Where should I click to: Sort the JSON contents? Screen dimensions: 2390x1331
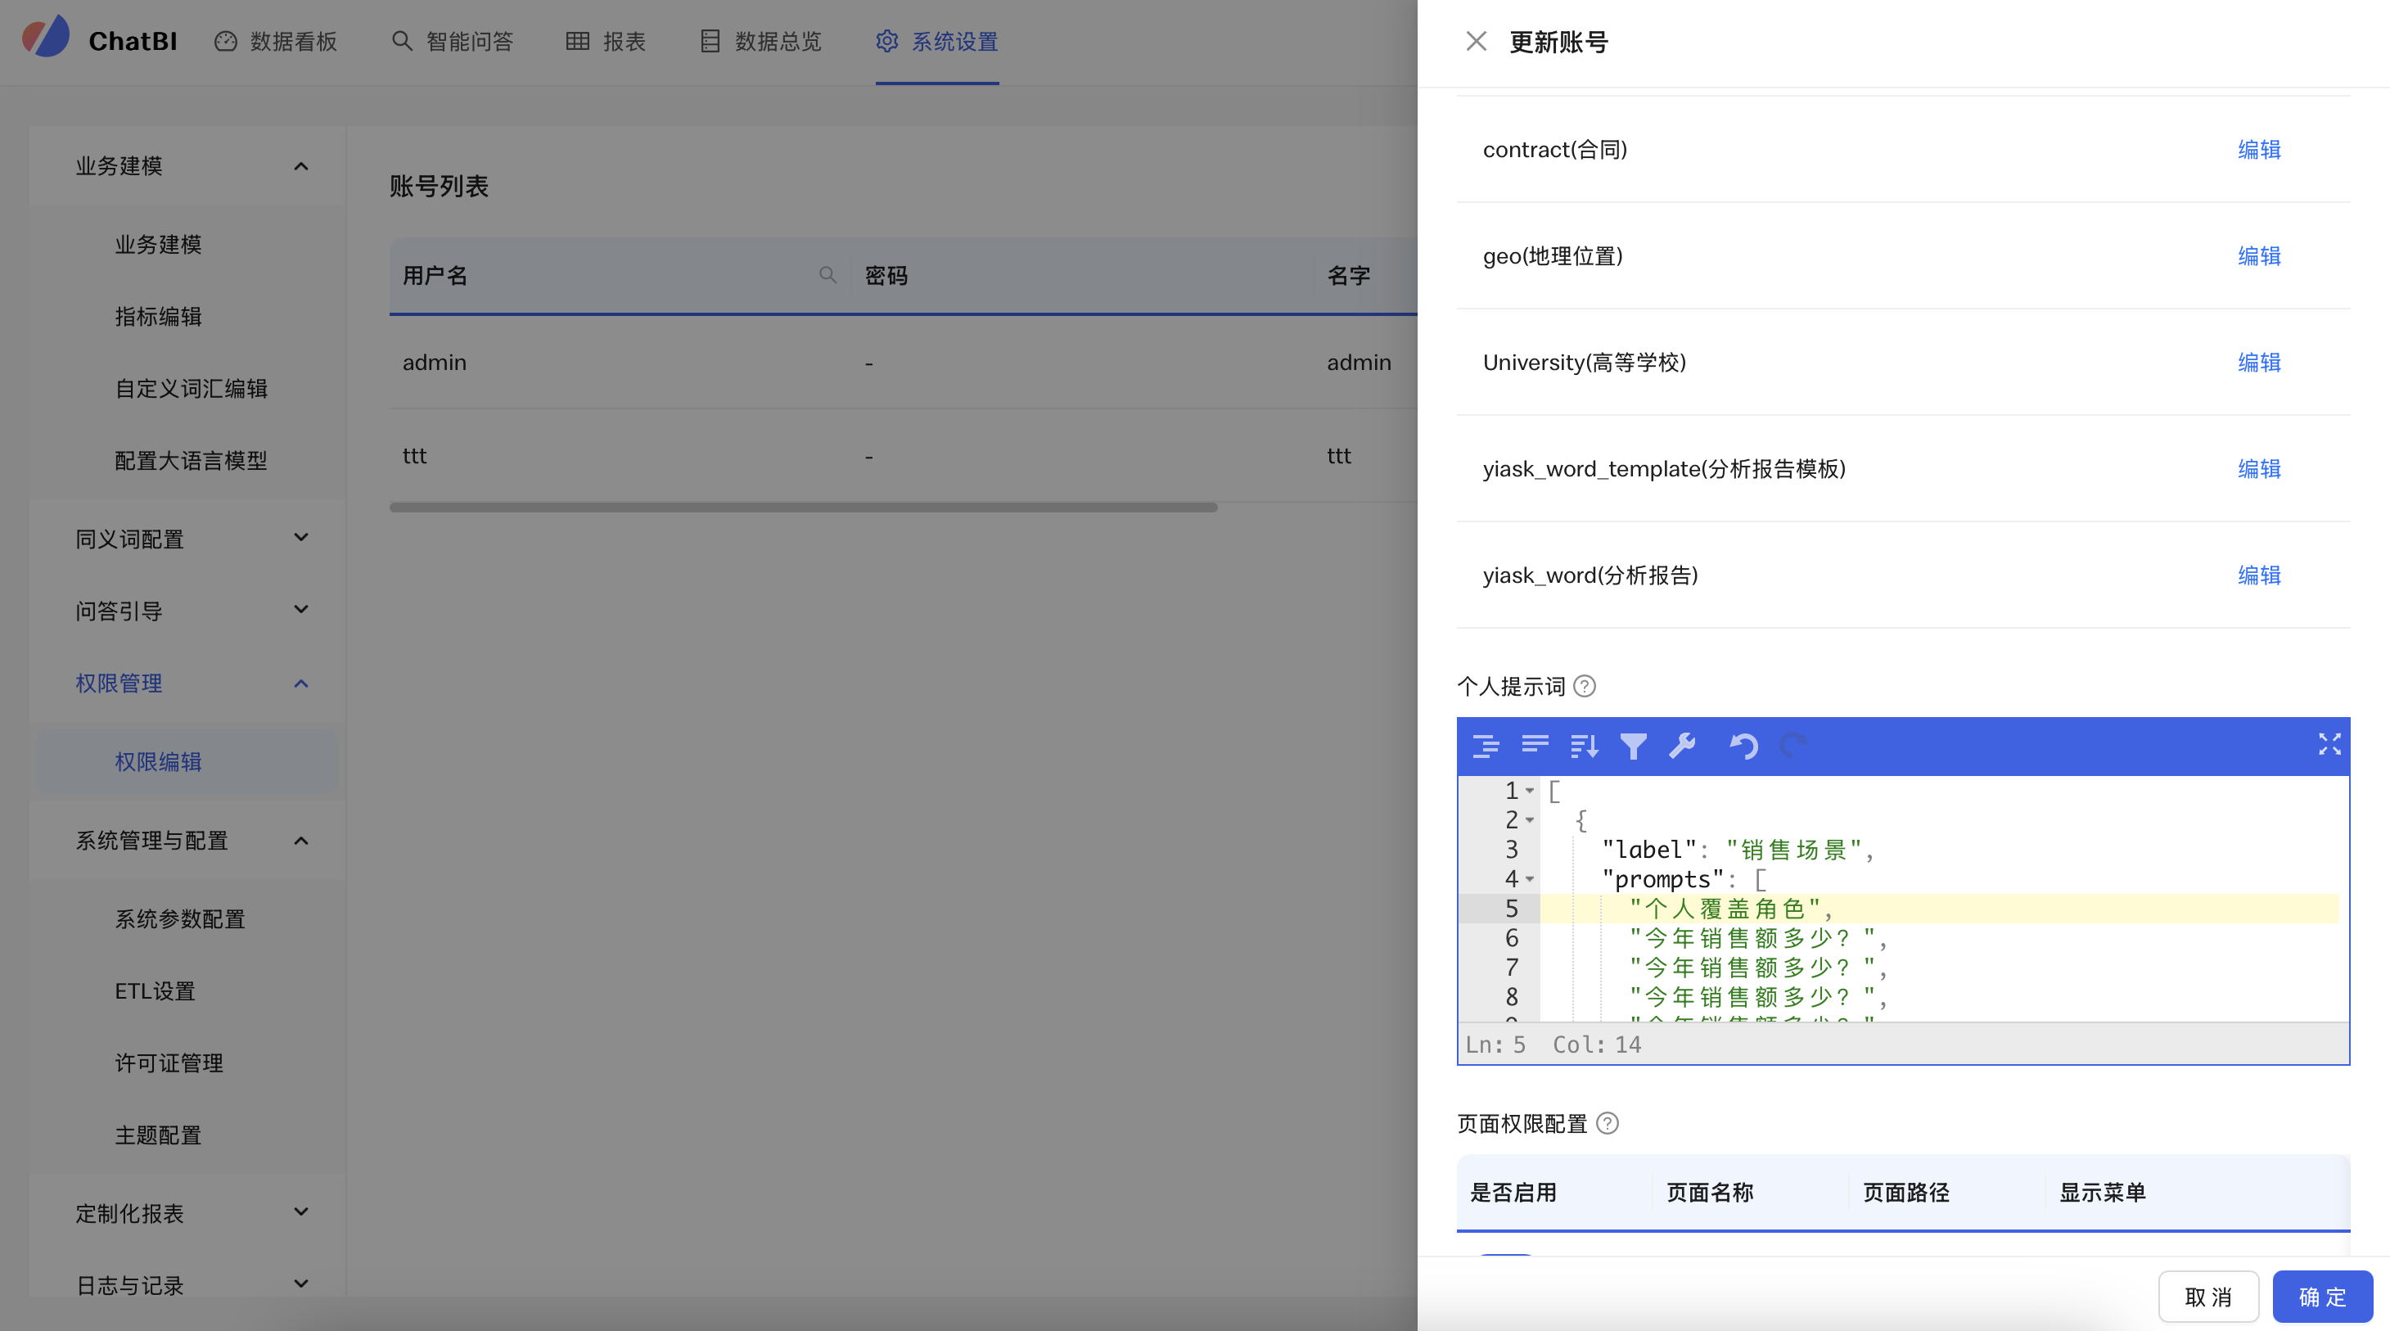(x=1583, y=746)
